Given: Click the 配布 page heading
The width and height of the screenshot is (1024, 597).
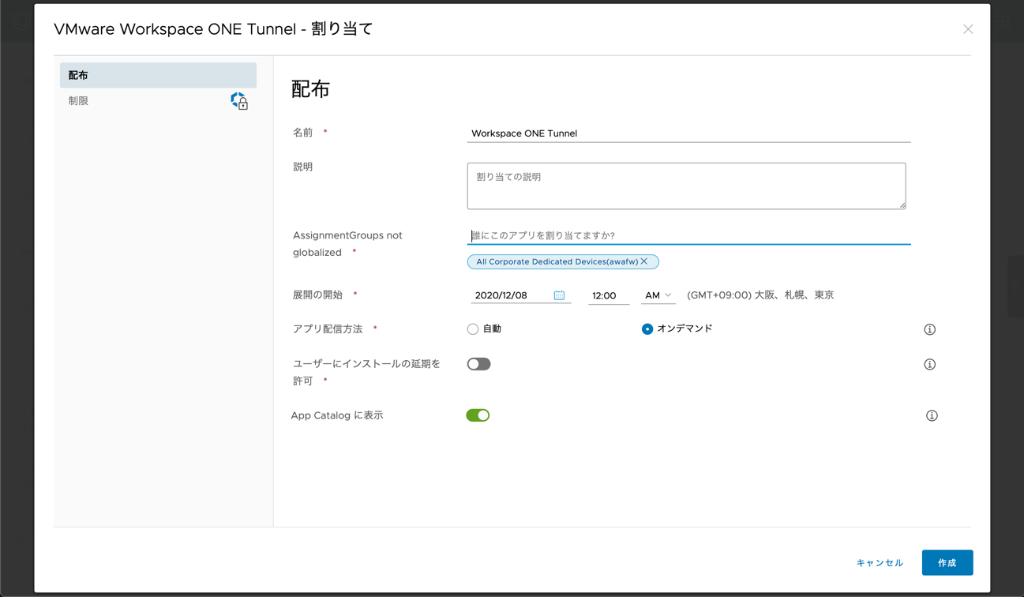Looking at the screenshot, I should [x=310, y=89].
